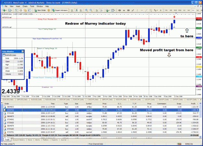
Task: Click the connection status bars indicator
Action: (179, 144)
